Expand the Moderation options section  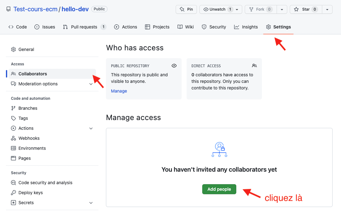coord(91,84)
